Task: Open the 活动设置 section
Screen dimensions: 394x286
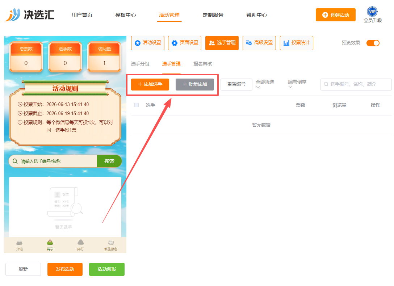Action: (148, 43)
